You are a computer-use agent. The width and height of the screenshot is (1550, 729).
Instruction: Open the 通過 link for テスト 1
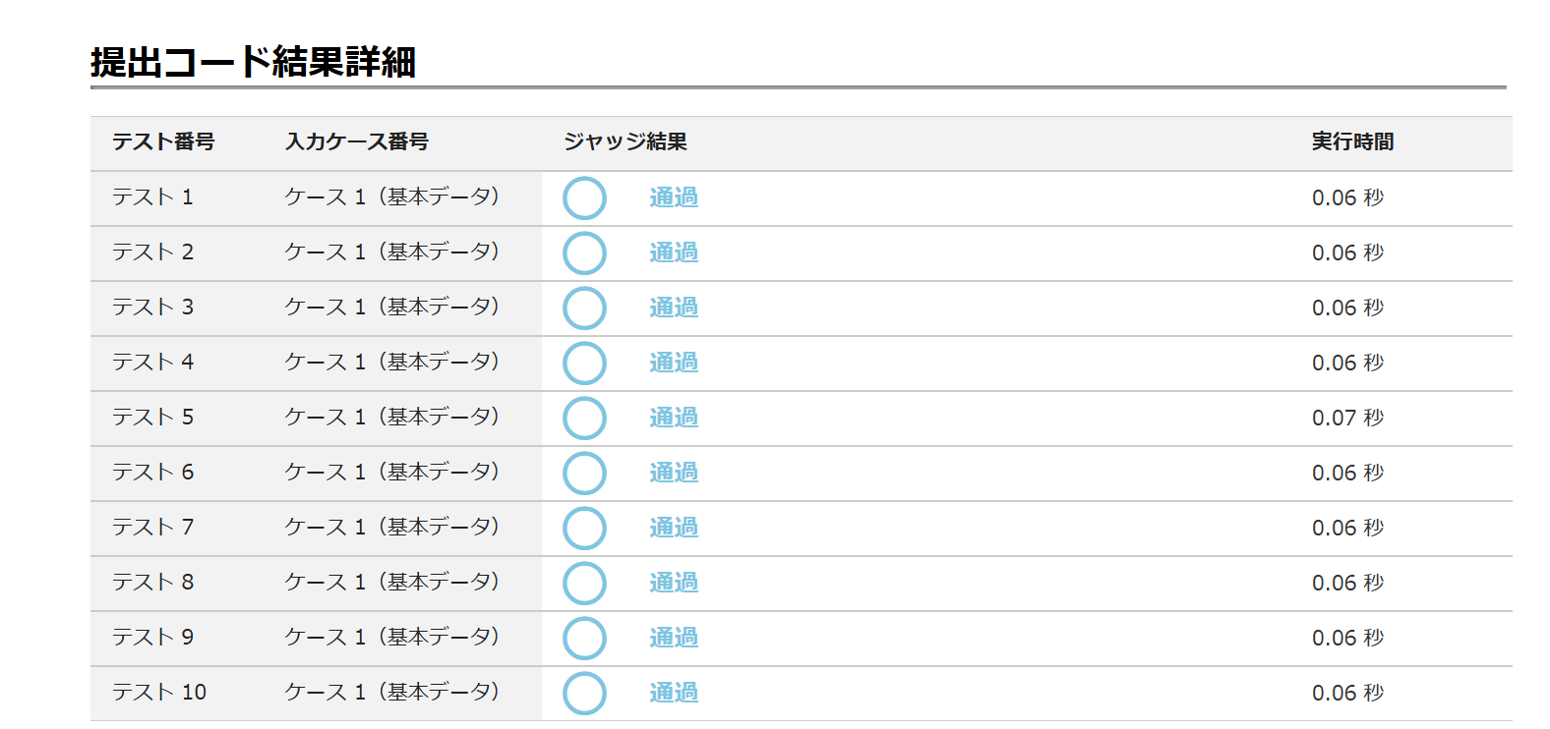674,197
